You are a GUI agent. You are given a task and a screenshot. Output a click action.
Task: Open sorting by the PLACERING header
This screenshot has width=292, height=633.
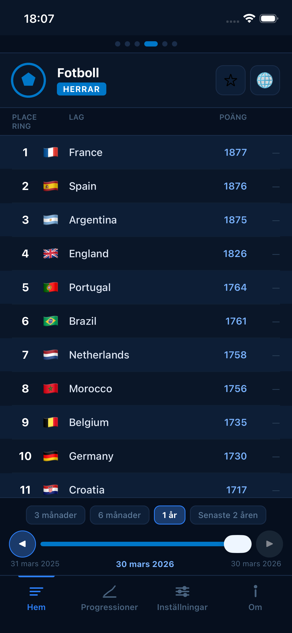24,121
